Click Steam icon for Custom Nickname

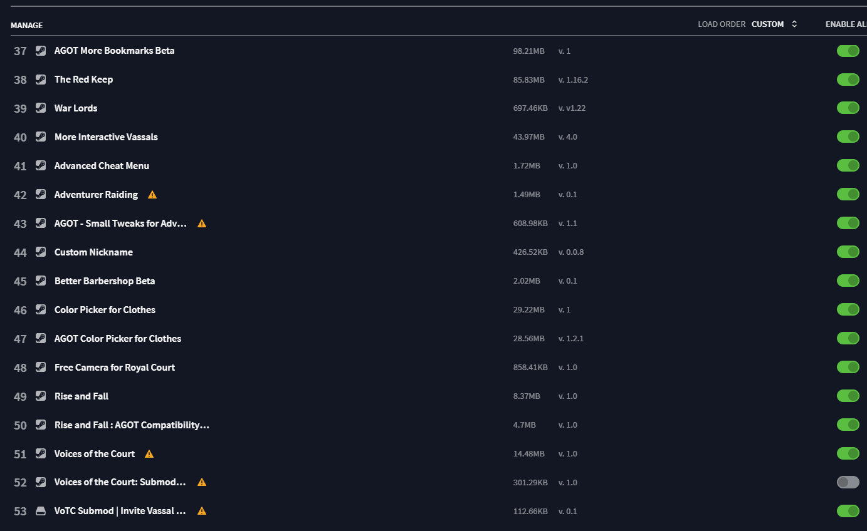[x=41, y=252]
